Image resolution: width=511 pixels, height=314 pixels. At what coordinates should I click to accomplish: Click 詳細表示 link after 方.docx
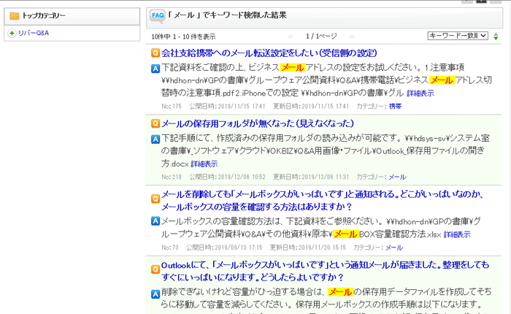coord(205,164)
